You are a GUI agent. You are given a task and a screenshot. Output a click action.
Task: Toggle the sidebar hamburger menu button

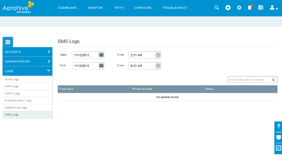click(8, 42)
